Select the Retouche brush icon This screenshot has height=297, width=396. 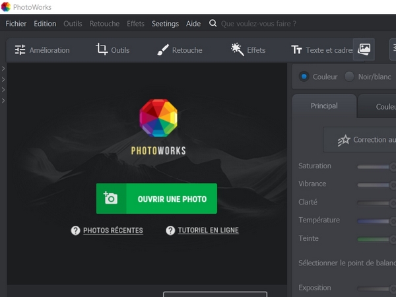(163, 49)
